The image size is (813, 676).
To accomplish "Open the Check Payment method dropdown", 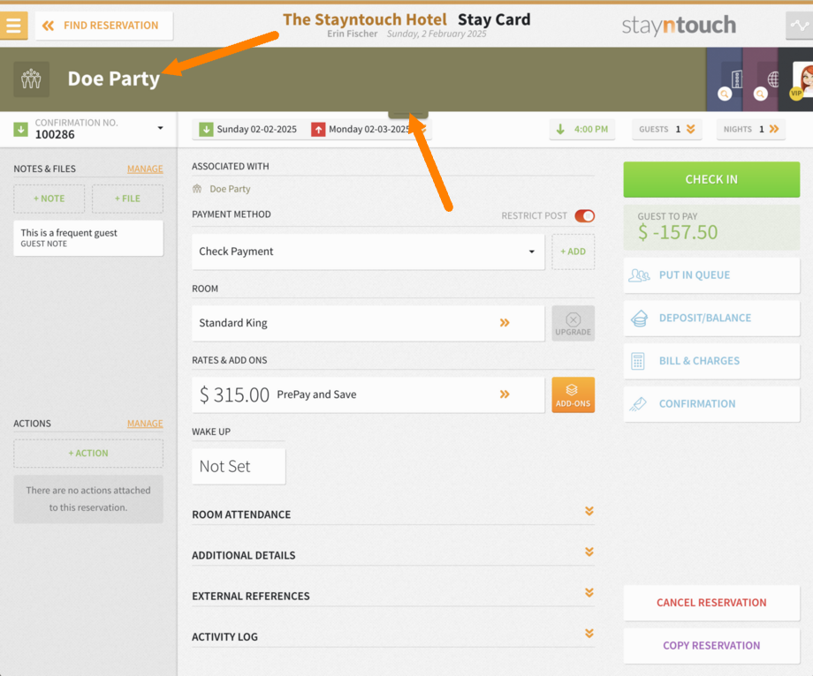I will pyautogui.click(x=369, y=252).
